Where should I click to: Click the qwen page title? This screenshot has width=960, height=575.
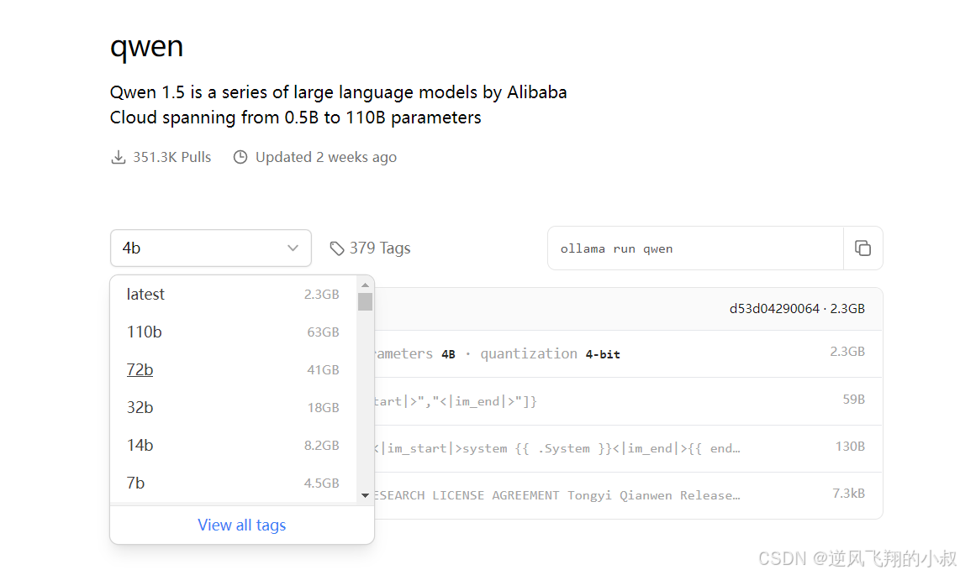tap(147, 47)
